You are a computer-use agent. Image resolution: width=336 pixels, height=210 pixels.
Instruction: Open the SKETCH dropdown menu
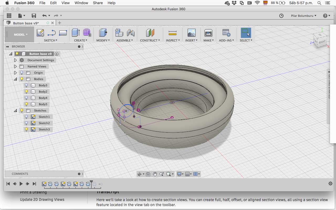(x=50, y=40)
